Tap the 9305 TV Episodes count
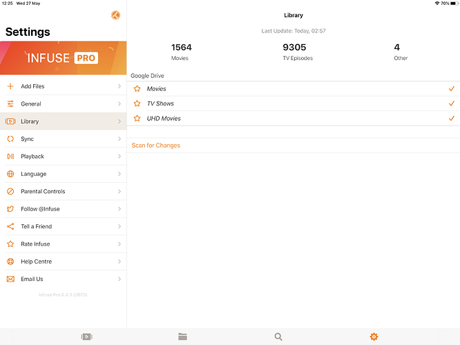This screenshot has height=345, width=460. click(298, 52)
